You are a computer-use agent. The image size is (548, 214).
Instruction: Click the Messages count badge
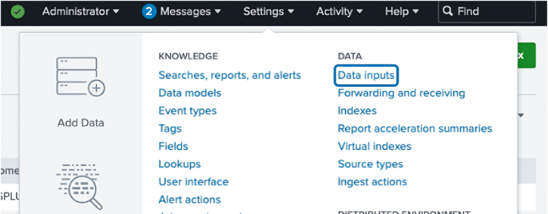click(x=149, y=12)
